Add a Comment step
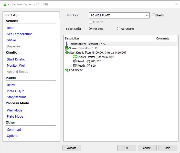The height and width of the screenshot is (153, 180). (14, 130)
